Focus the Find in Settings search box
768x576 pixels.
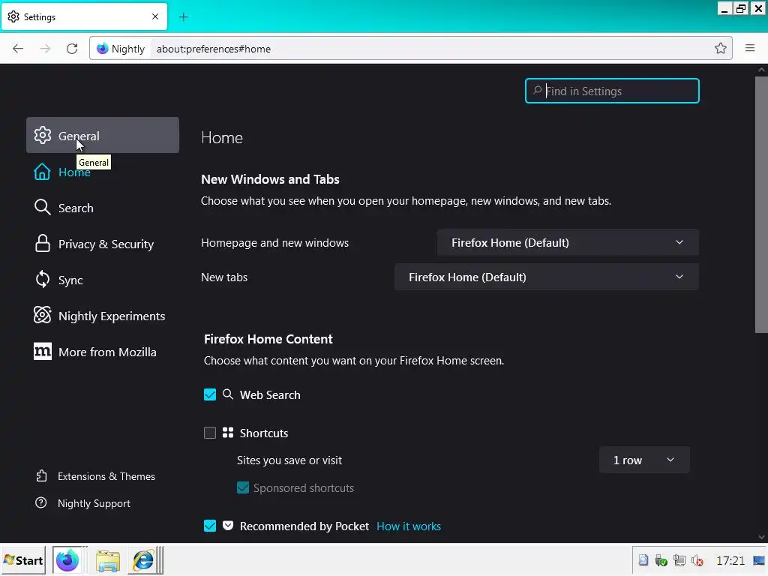pyautogui.click(x=612, y=91)
